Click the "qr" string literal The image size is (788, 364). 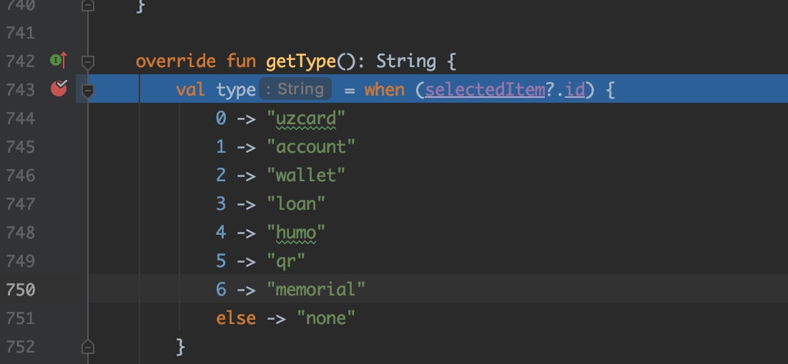pyautogui.click(x=286, y=261)
